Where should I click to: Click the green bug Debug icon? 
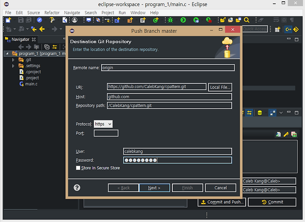170,20
